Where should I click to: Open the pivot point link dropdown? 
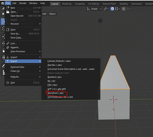[106, 9]
